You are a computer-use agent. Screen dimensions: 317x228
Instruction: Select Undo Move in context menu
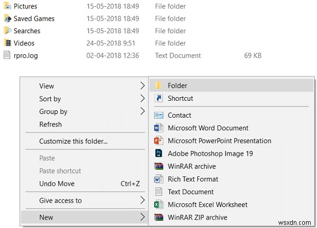tap(57, 184)
